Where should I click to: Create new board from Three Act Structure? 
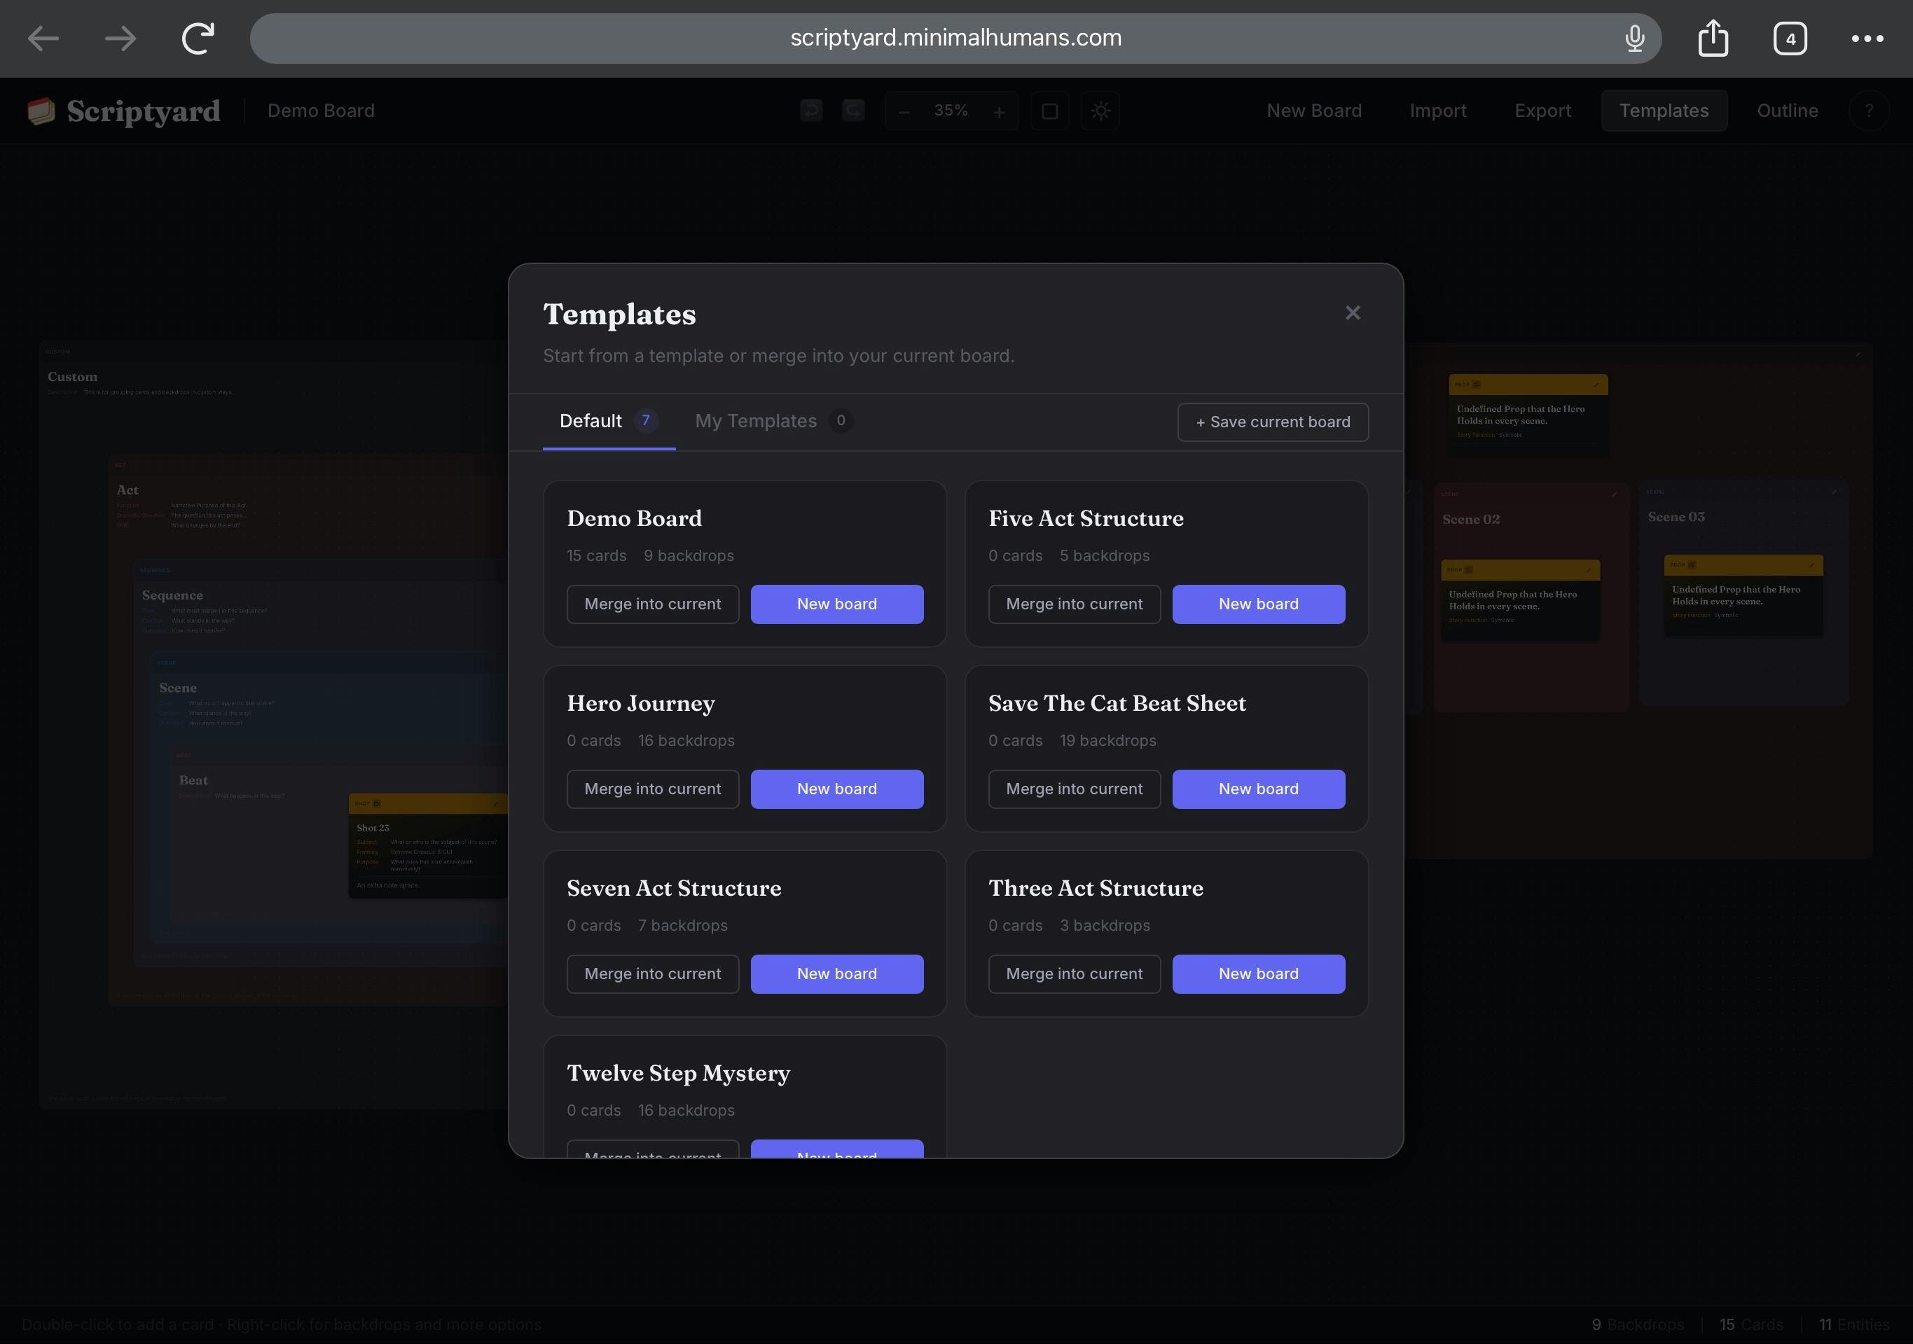click(x=1258, y=974)
